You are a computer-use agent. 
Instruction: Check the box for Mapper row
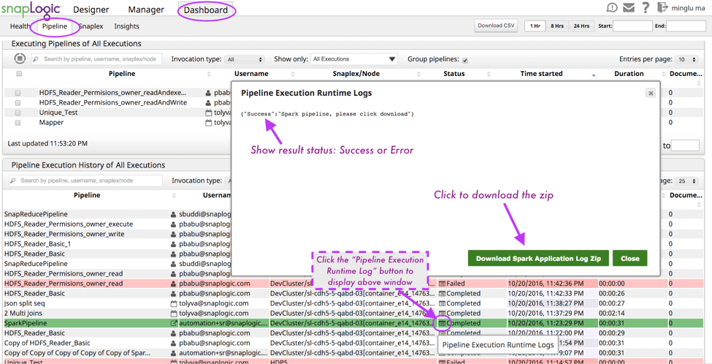click(18, 122)
